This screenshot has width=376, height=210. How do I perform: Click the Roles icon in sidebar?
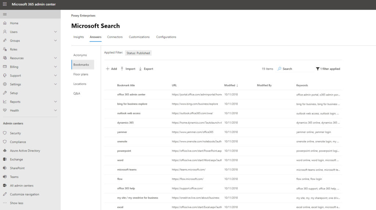tap(5, 49)
